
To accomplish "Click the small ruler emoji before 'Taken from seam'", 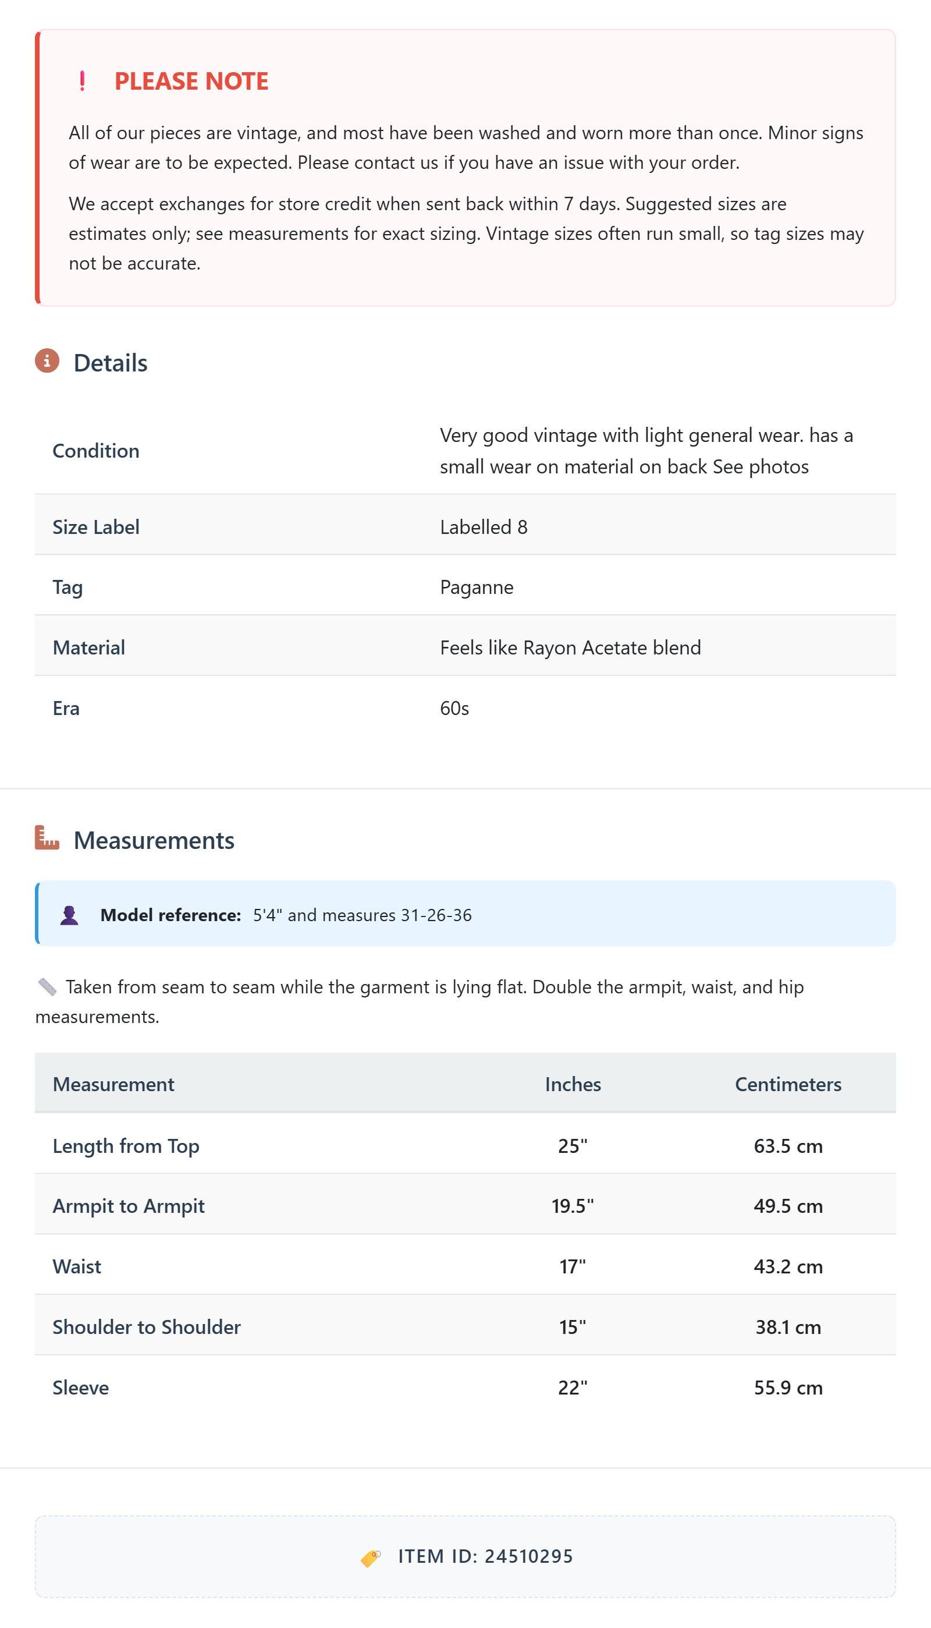I will tap(47, 987).
